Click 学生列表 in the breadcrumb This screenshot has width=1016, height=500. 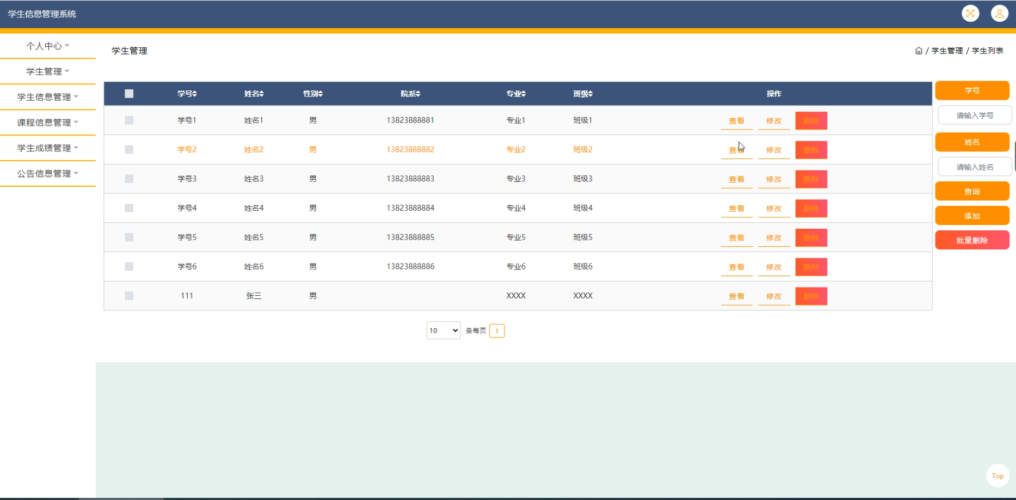pos(988,51)
